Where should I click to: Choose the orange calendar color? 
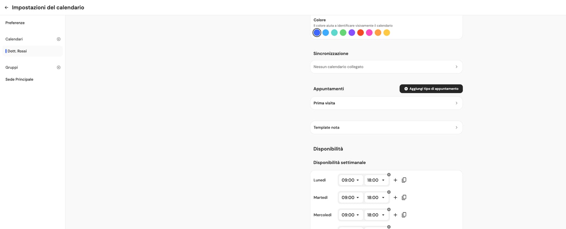pos(378,33)
